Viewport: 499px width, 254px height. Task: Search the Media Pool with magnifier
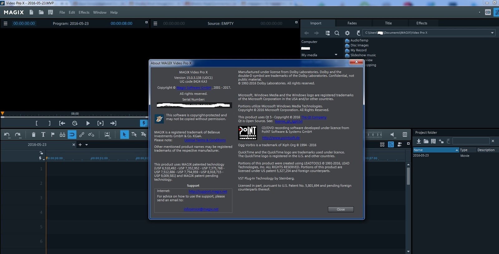click(337, 33)
